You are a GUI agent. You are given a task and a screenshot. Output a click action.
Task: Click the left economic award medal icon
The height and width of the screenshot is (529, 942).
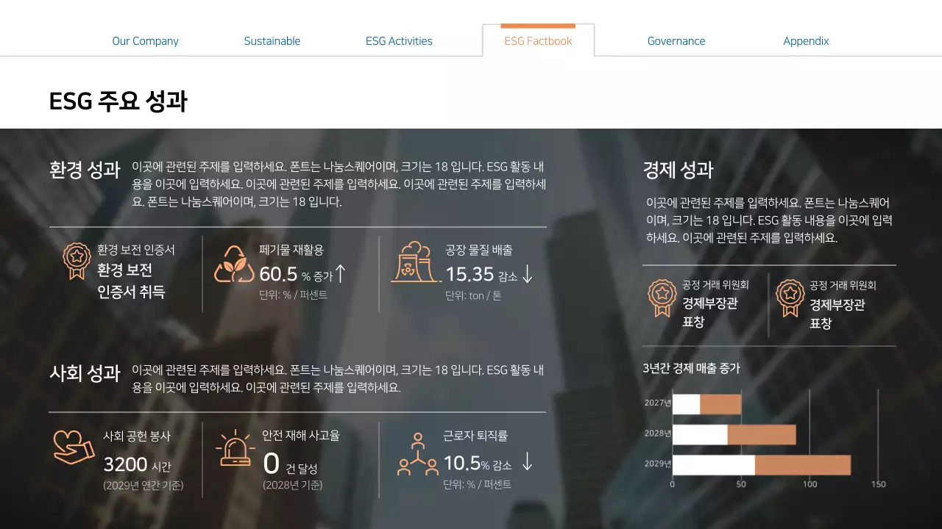pyautogui.click(x=662, y=298)
